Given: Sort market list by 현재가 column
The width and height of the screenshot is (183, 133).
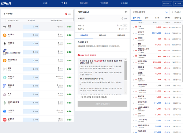Looking at the screenshot, I should tap(156, 22).
